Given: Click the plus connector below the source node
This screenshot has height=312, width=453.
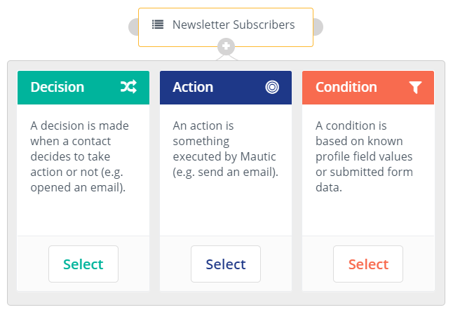Looking at the screenshot, I should tap(225, 48).
